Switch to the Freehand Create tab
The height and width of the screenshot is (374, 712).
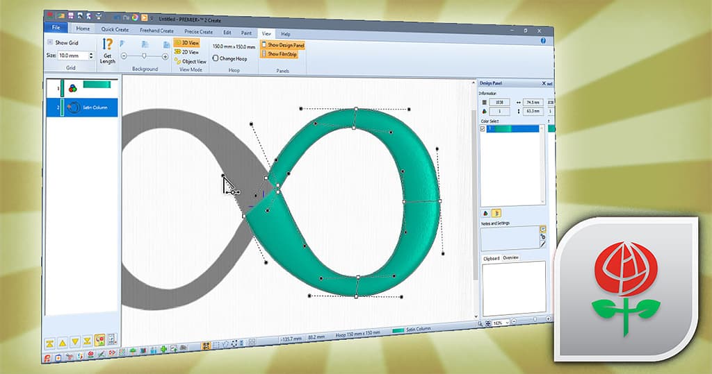(156, 31)
